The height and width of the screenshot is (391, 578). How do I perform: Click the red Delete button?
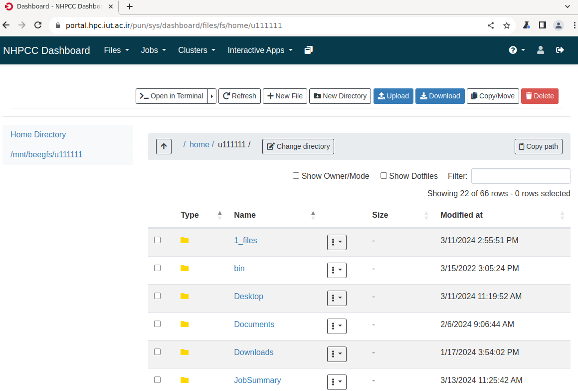tap(540, 96)
